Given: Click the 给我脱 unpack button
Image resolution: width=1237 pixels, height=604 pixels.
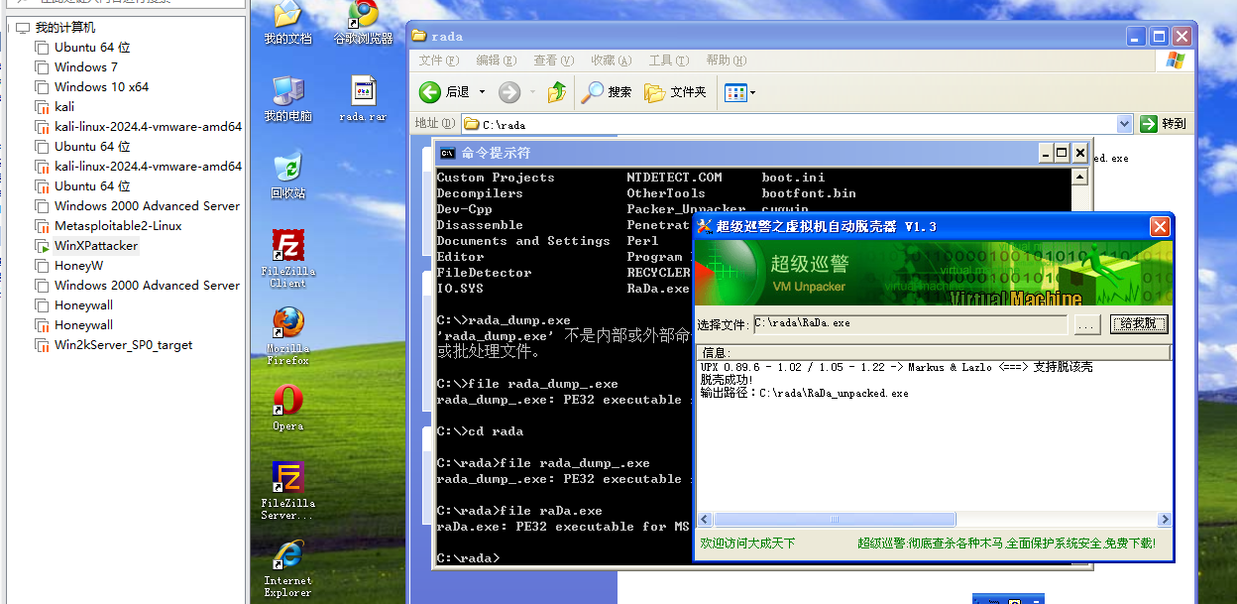Looking at the screenshot, I should [x=1139, y=324].
